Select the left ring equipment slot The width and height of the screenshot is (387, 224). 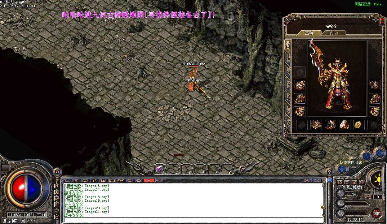coord(300,111)
